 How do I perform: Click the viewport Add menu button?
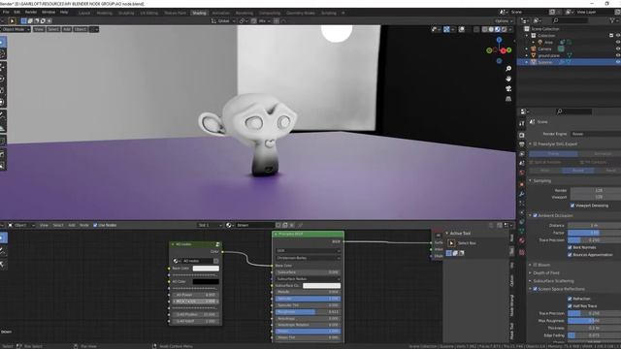pyautogui.click(x=67, y=29)
